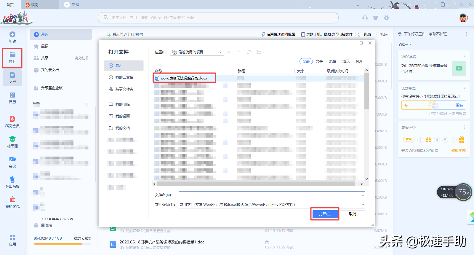Viewport: 474px width, 255px height.
Task: Click 筛选 filter button
Action: click(382, 34)
